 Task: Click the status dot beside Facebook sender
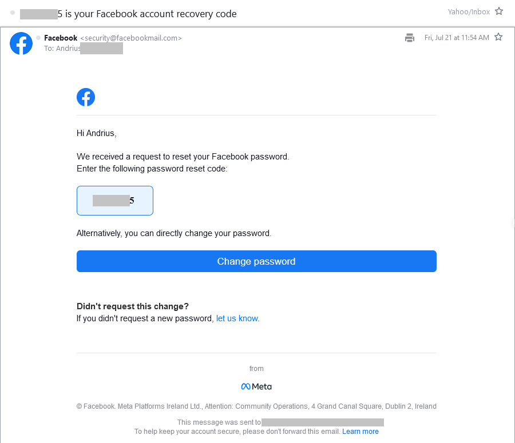click(38, 38)
